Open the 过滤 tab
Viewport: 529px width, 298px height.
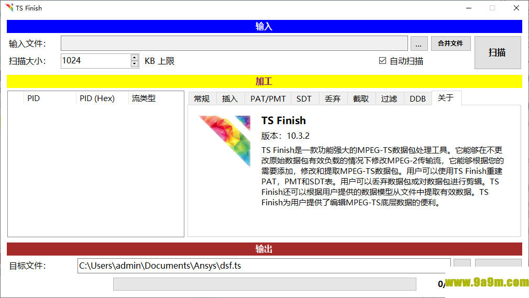point(389,99)
